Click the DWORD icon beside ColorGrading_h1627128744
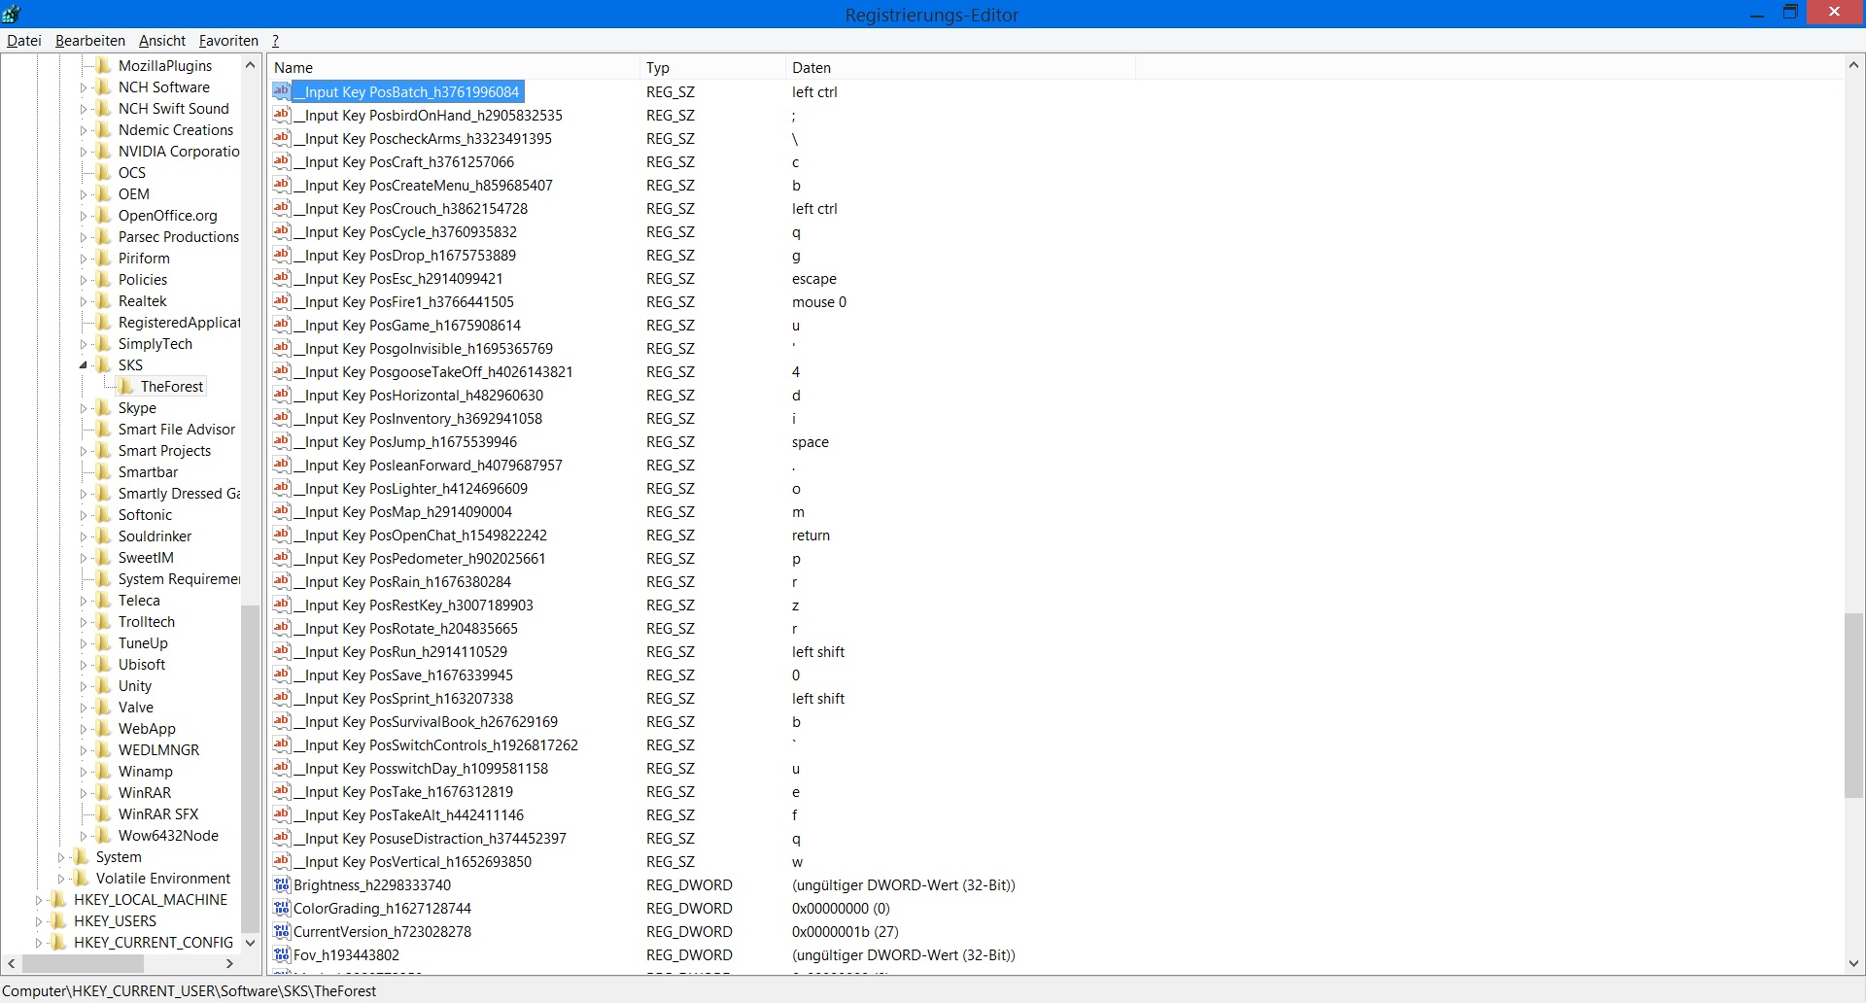Viewport: 1866px width, 1003px height. tap(282, 909)
